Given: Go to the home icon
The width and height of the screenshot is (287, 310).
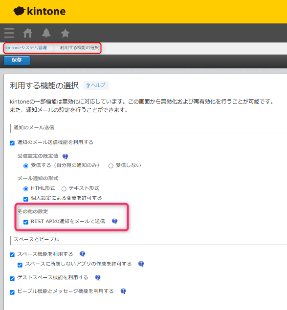Looking at the screenshot, I should pyautogui.click(x=27, y=33).
